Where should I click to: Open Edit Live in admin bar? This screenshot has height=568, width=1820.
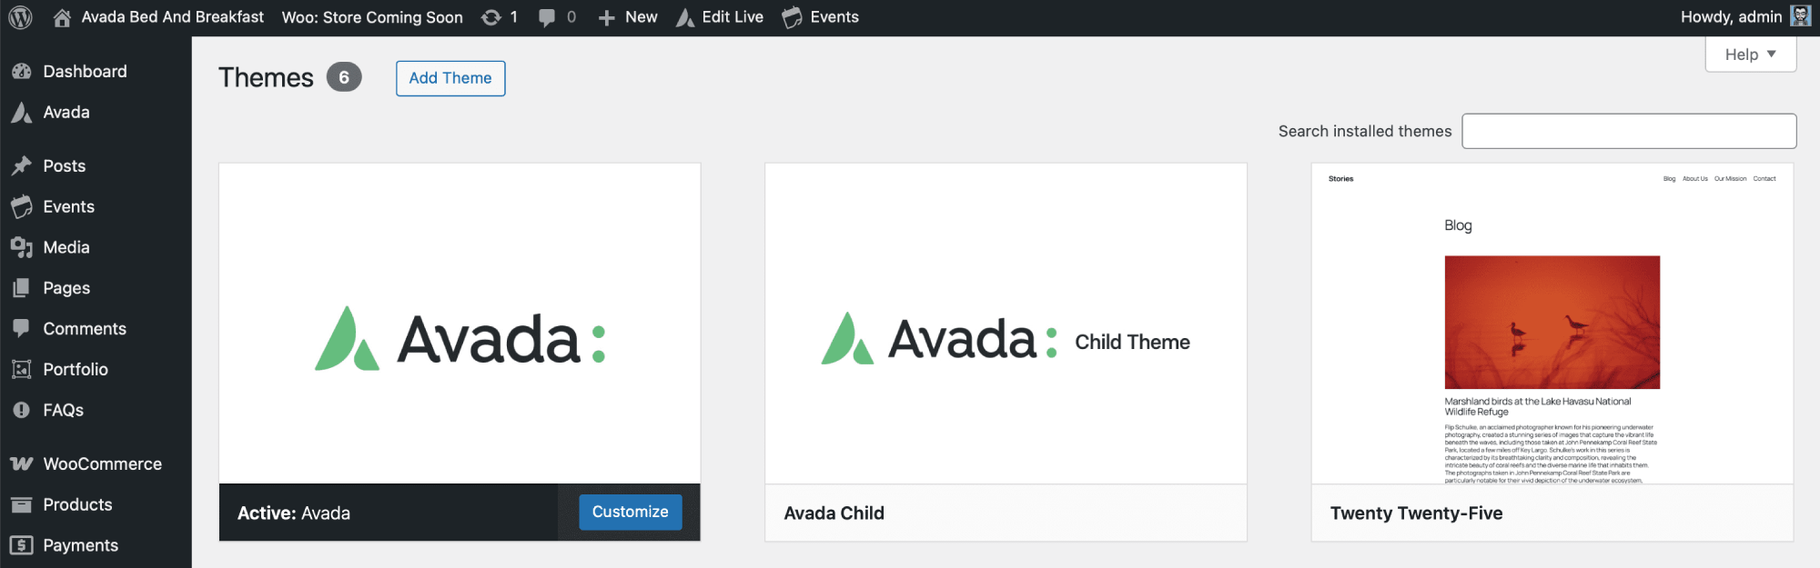720,17
